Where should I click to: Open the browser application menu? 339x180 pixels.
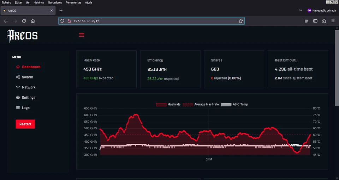[333, 21]
